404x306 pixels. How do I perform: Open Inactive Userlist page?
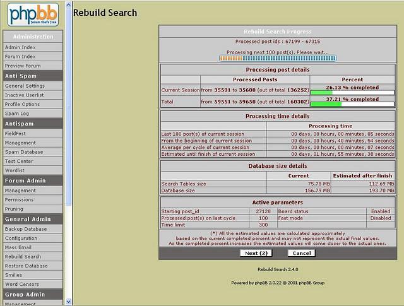click(25, 95)
